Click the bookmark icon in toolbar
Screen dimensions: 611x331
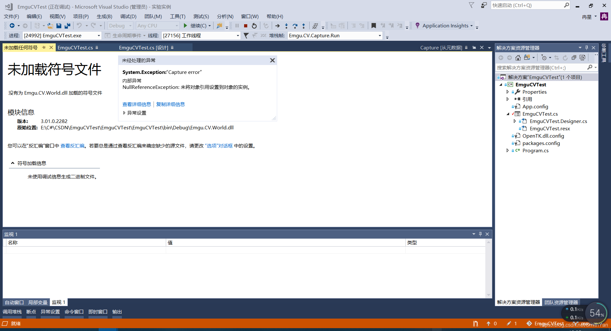tap(374, 25)
